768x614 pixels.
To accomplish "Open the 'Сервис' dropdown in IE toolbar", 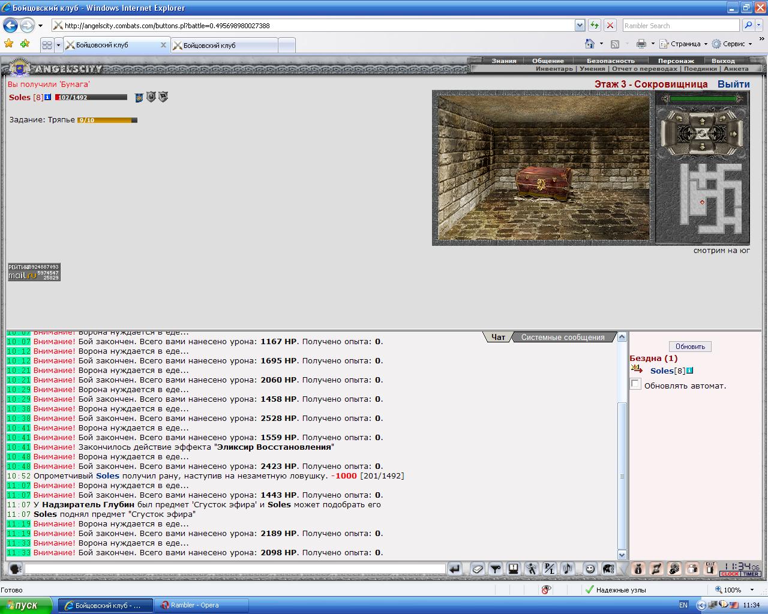I will [732, 44].
